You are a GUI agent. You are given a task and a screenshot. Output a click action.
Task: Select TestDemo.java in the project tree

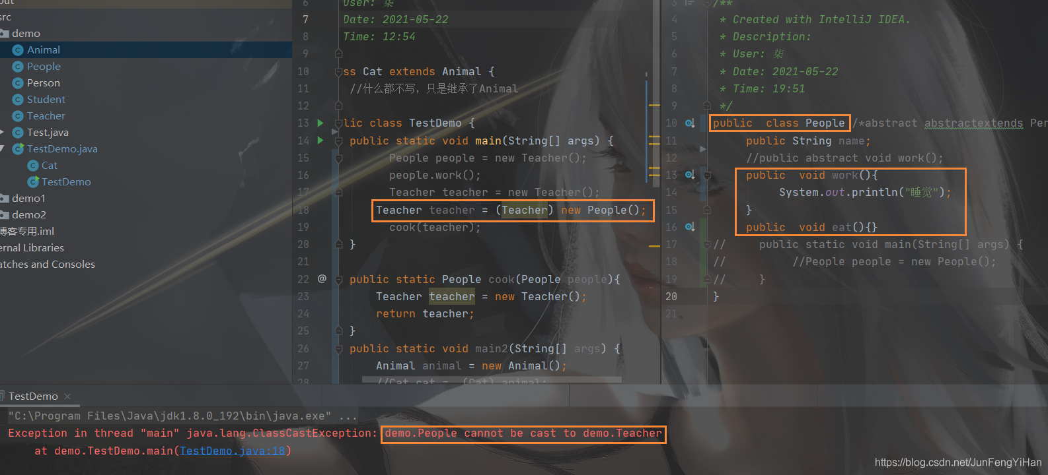(x=62, y=149)
